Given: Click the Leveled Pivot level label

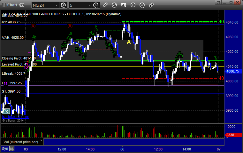Looking at the screenshot, I should tap(19, 64).
